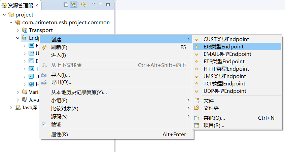Screen dimensions: 285x152
Task: Select HTTP类型Endpoint in the create submenu
Action: pyautogui.click(x=226, y=69)
